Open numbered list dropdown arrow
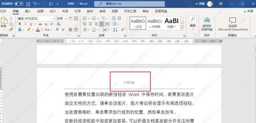Screen dimensions: 256x123 (98, 19)
